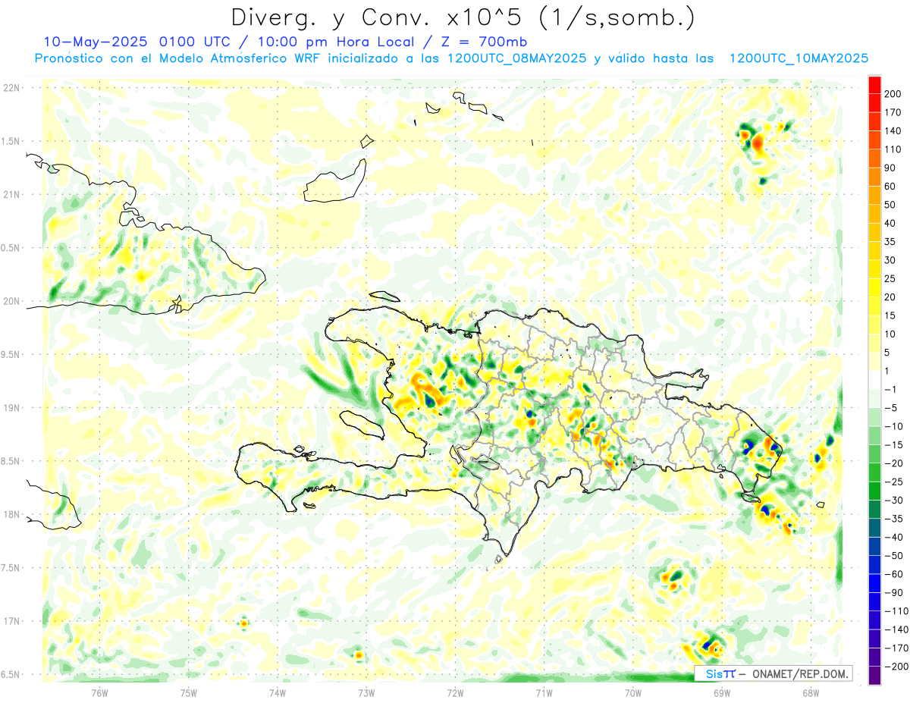Click the legend value '-170'

coord(896,648)
